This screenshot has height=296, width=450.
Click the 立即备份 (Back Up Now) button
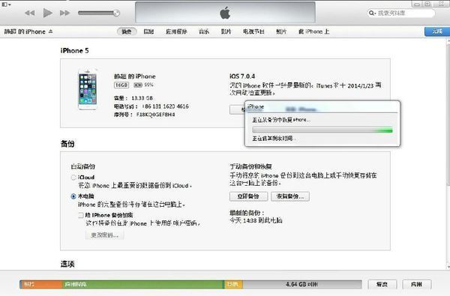(x=248, y=196)
